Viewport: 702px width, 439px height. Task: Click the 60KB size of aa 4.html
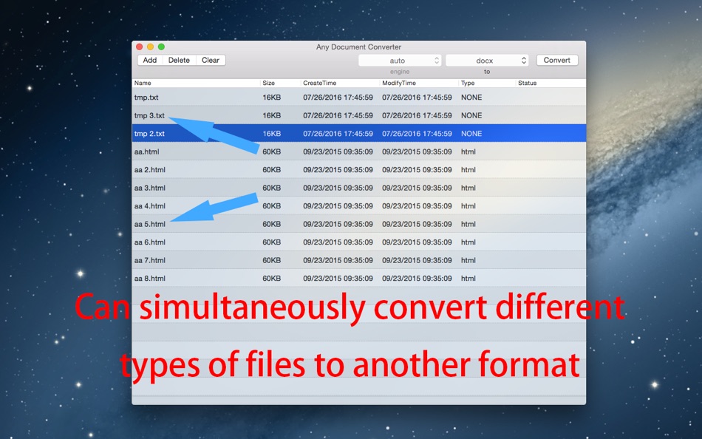click(x=272, y=206)
